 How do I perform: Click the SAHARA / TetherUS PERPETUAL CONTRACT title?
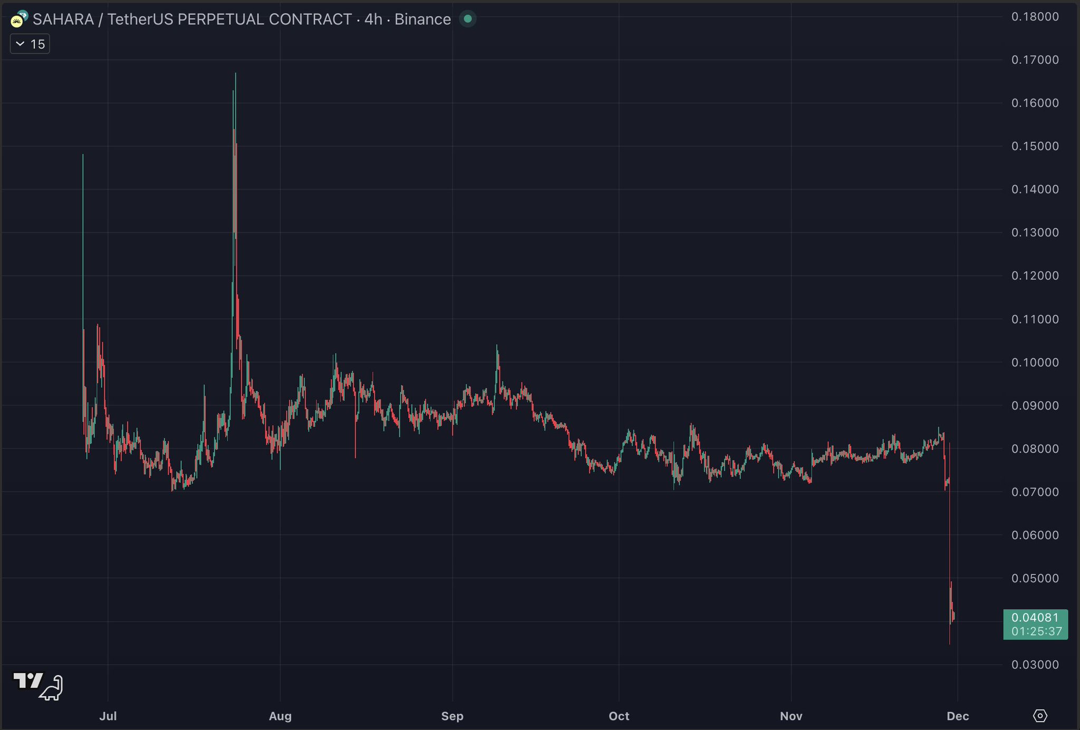pos(192,20)
